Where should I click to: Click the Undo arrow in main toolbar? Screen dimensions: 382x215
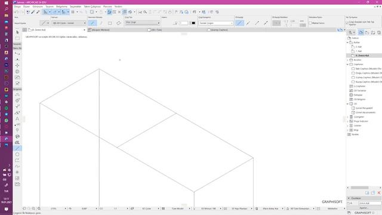[x=16, y=12]
